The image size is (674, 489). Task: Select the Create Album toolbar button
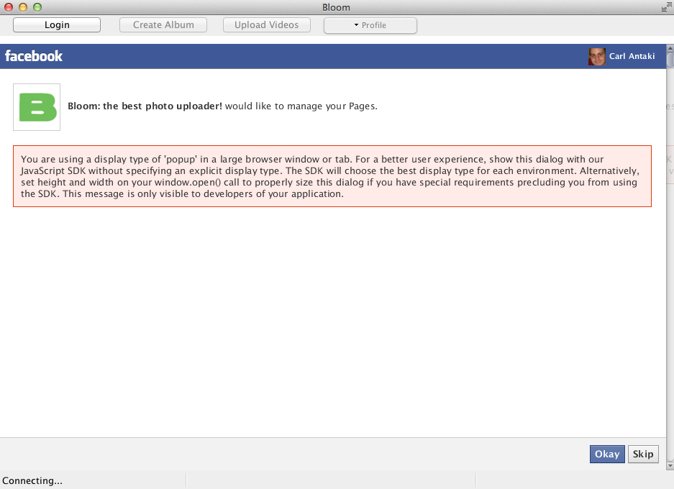[x=163, y=24]
